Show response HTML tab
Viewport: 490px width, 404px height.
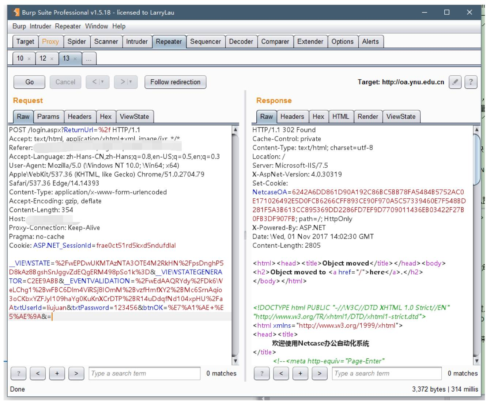[x=341, y=117]
